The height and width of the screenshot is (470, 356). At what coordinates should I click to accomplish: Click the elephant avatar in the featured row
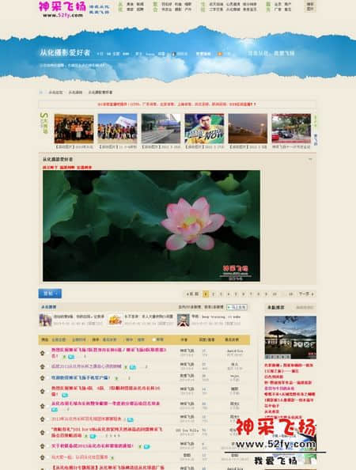(x=45, y=320)
